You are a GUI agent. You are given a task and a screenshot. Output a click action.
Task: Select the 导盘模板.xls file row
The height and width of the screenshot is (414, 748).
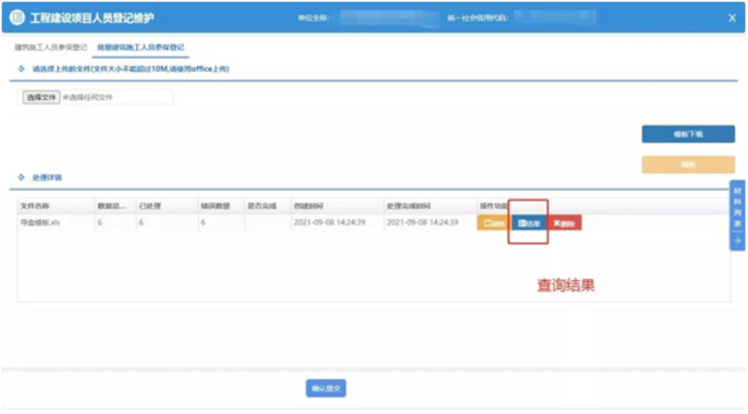(x=40, y=223)
